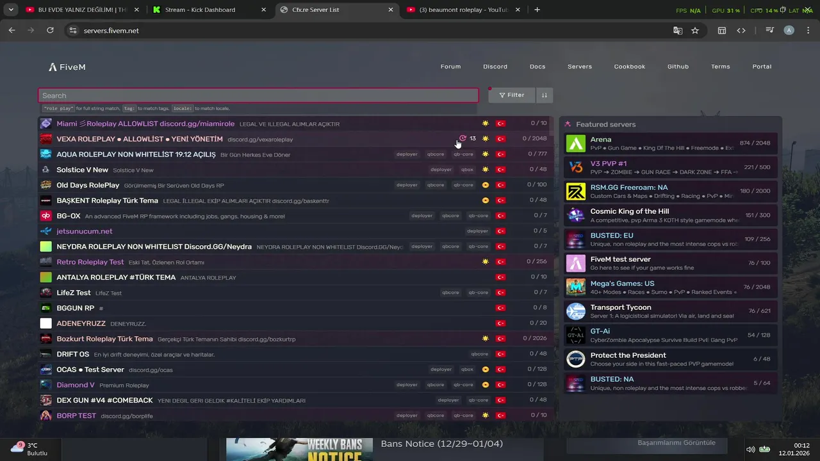Click the FiveM logo in header
Viewport: 820px width, 461px height.
(x=67, y=67)
